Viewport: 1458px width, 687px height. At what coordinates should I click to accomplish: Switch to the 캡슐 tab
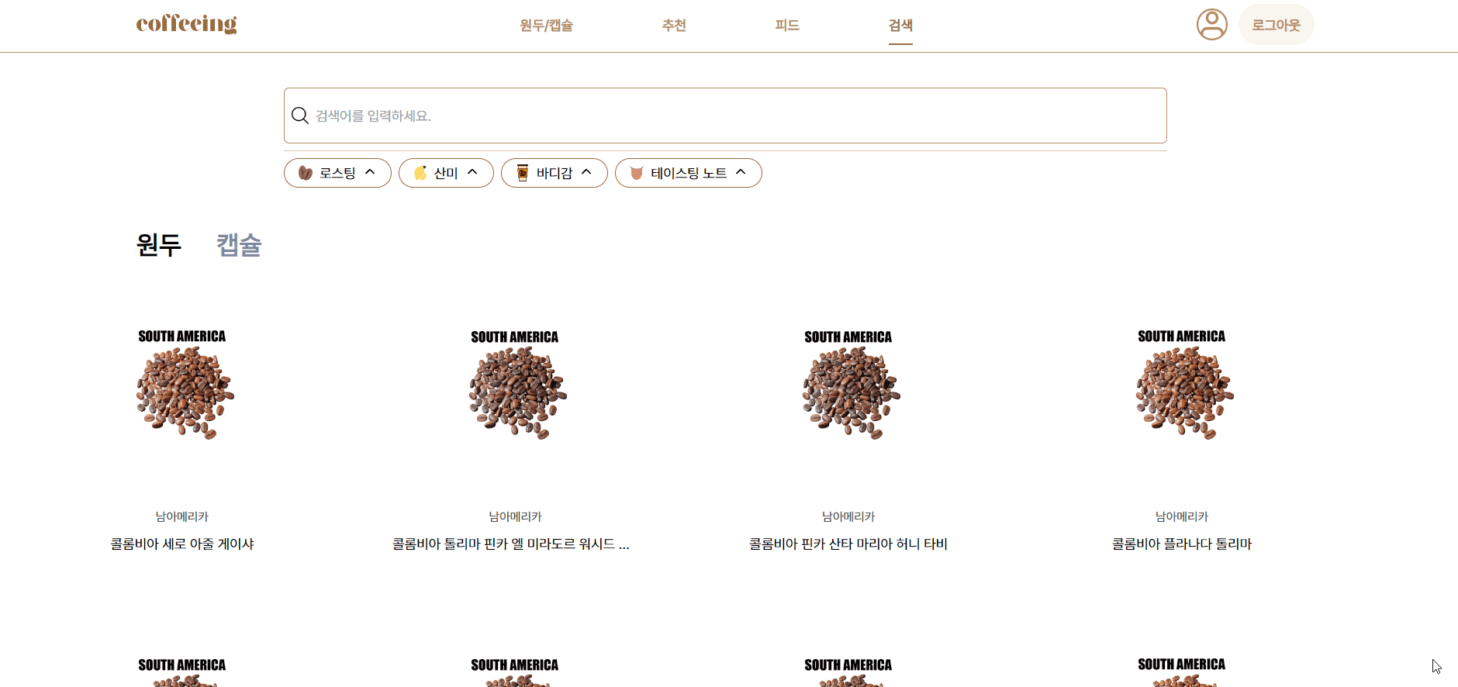239,245
